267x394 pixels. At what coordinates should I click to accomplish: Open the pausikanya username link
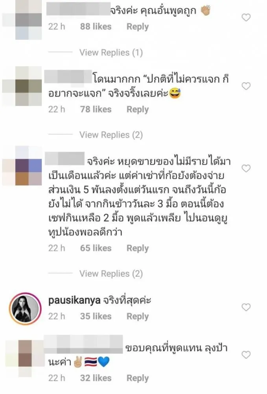click(x=74, y=300)
